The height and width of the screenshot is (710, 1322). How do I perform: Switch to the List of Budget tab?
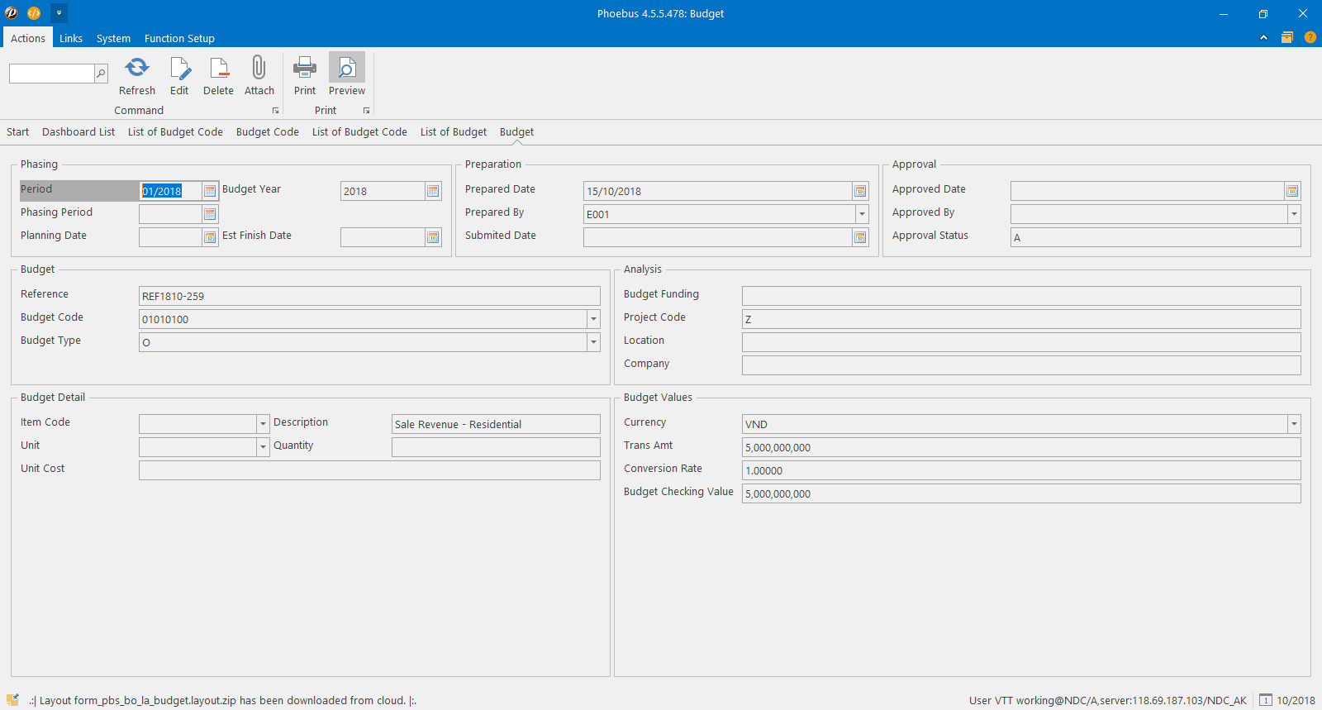click(x=454, y=131)
